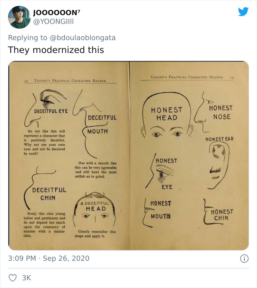Click the Deceitful Mouth drawing

pos(94,124)
